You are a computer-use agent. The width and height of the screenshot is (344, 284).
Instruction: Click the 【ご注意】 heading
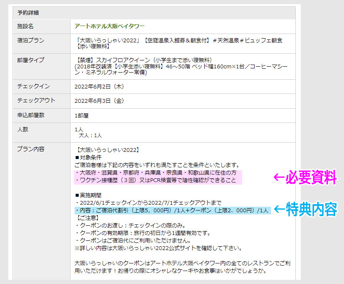87,218
